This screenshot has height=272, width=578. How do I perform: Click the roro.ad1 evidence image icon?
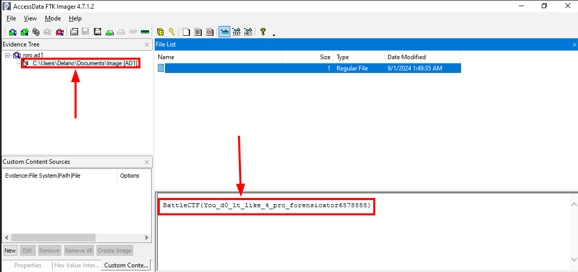(x=16, y=55)
